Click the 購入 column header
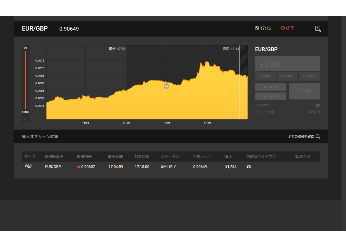 [229, 156]
